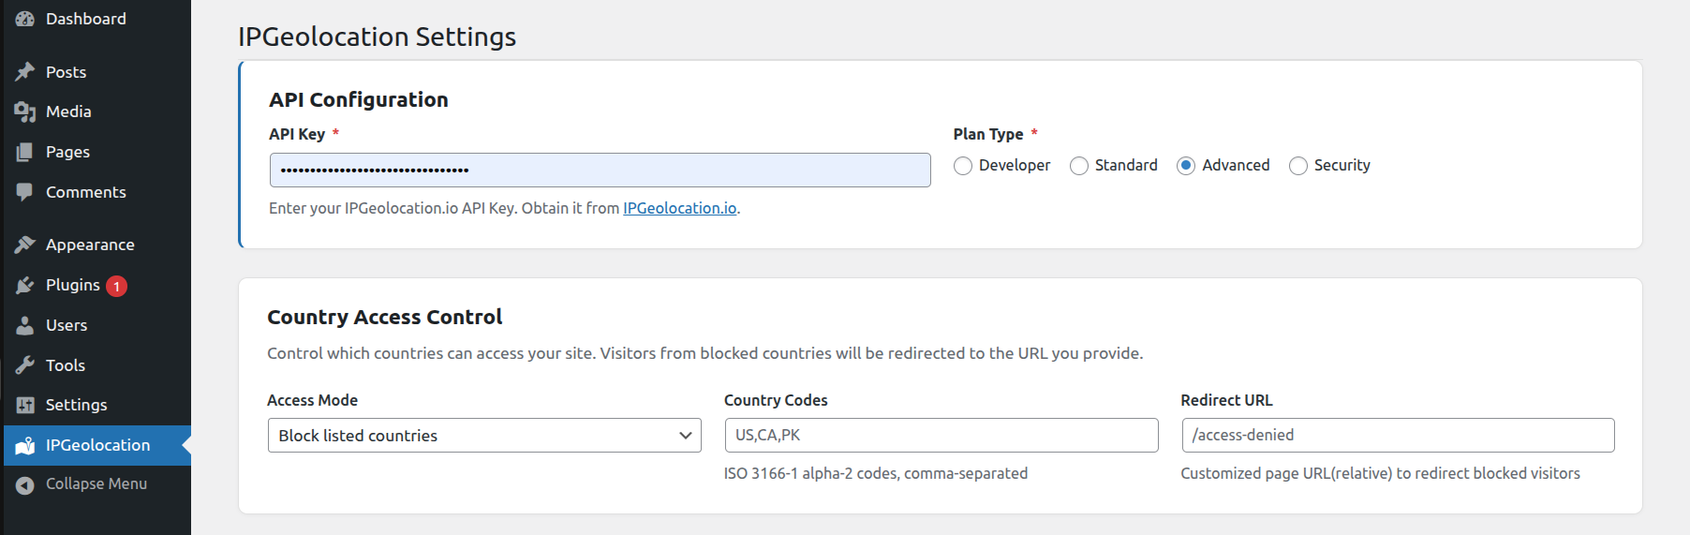
Task: Click the Users person icon
Action: click(25, 325)
